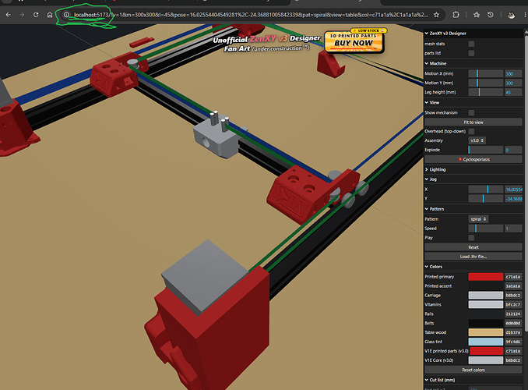Adjust the Speed slider

click(x=486, y=229)
